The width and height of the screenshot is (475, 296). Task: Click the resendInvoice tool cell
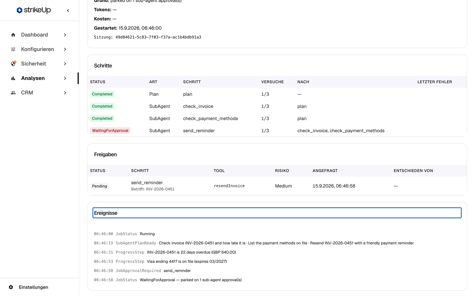tap(229, 186)
